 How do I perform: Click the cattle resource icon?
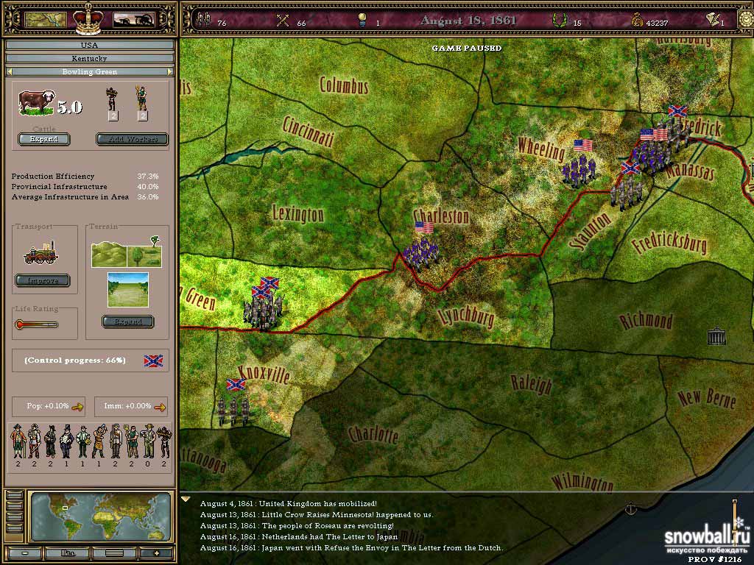tap(36, 104)
